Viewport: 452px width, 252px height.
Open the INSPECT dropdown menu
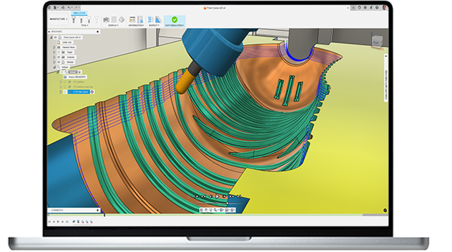pos(154,25)
